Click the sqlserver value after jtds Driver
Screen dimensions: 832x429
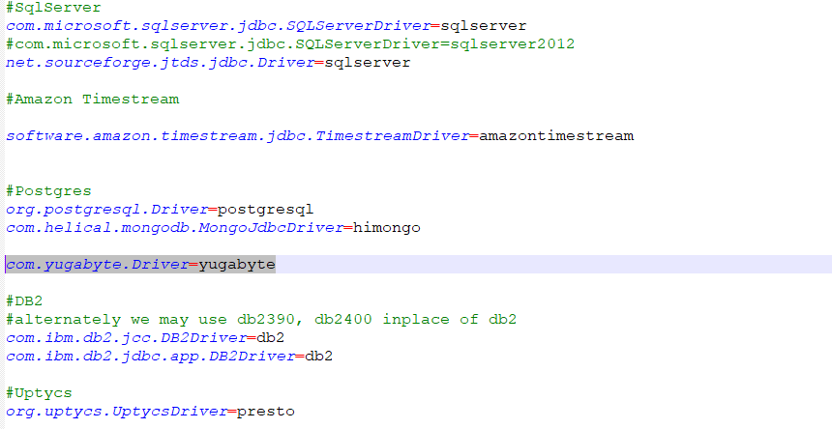pos(368,63)
